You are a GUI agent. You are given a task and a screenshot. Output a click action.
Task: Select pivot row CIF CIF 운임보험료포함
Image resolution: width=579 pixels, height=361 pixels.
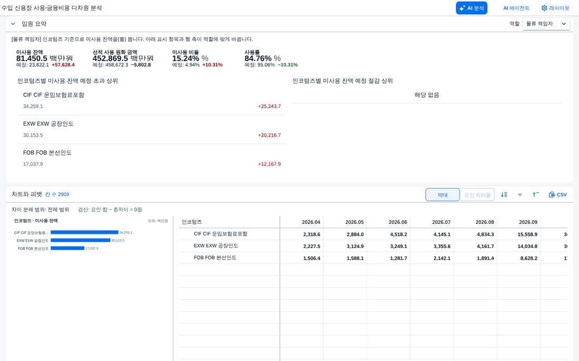tap(221, 234)
